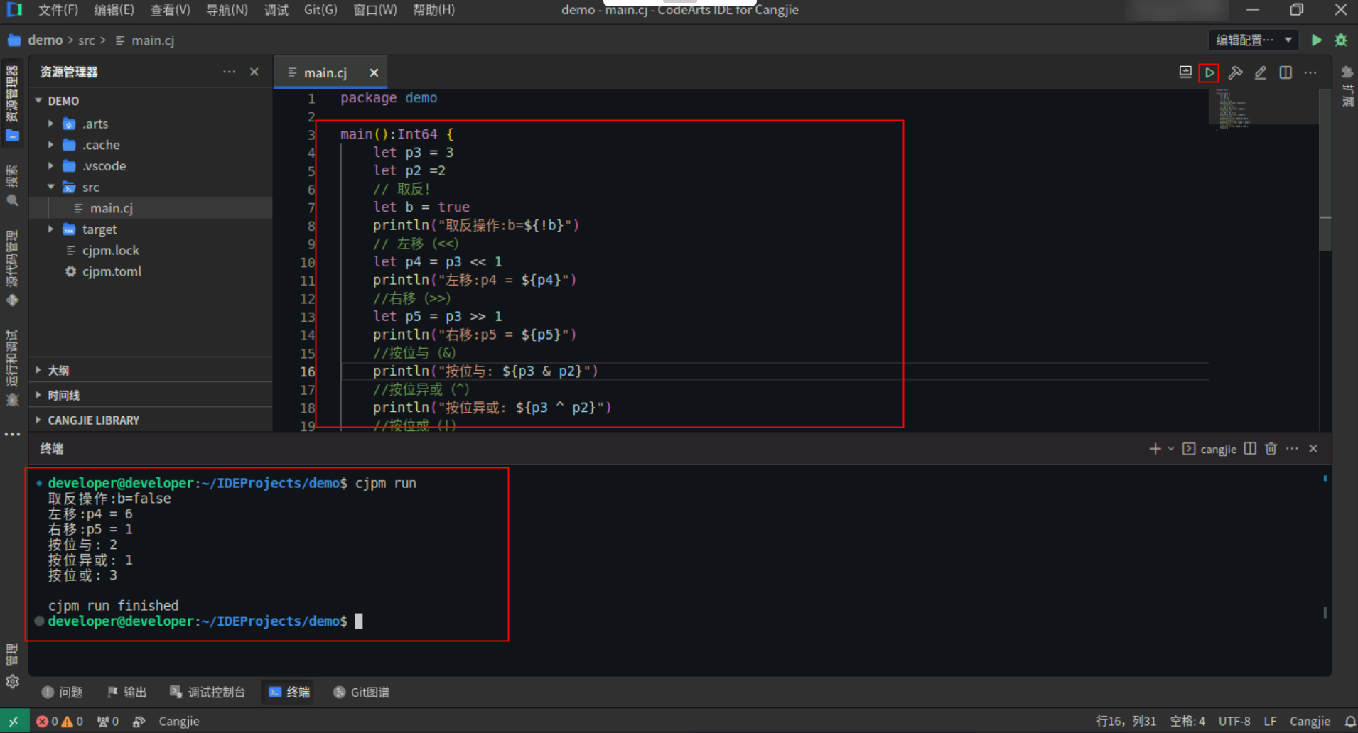Split the editor with the split icon
The height and width of the screenshot is (733, 1358).
click(1286, 72)
